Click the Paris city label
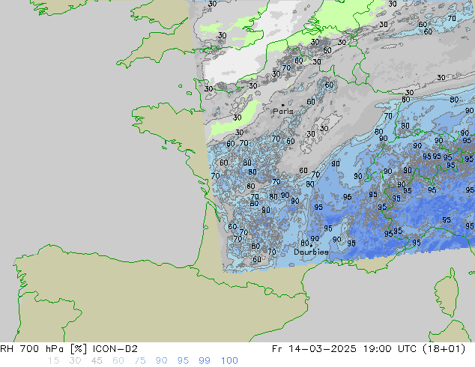Viewport: 475px width, 367px height. click(283, 111)
